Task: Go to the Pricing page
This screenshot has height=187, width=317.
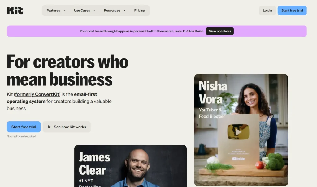Action: tap(140, 10)
